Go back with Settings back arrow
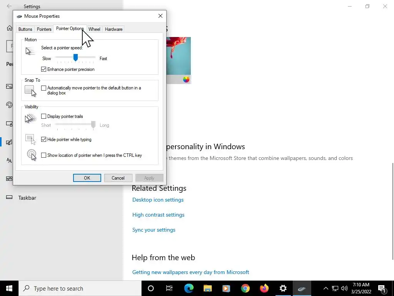394x296 pixels. (9, 6)
